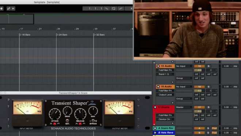Click the 1. 1. 1 arrangement position field
The height and width of the screenshot is (136, 241).
[x=93, y=8]
